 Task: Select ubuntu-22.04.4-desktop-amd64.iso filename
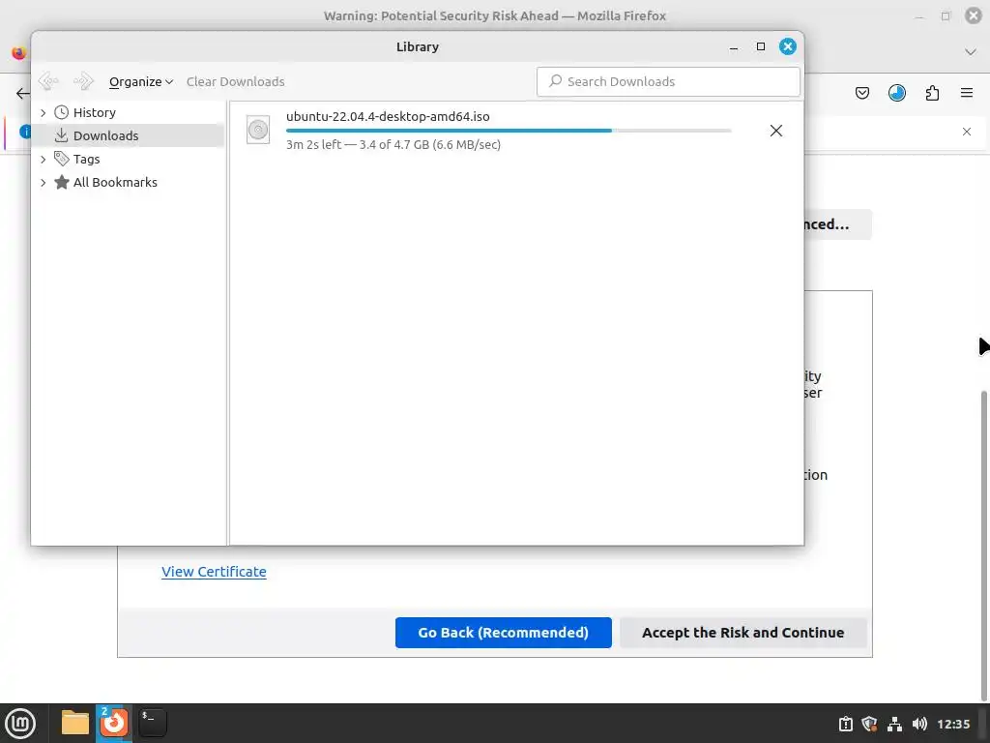click(388, 116)
